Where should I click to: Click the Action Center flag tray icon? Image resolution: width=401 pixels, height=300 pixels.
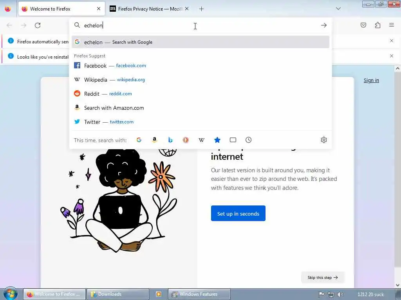322,295
